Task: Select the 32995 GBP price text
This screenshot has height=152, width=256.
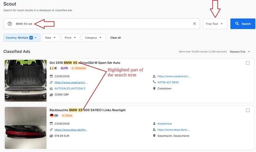Action: 62,95
